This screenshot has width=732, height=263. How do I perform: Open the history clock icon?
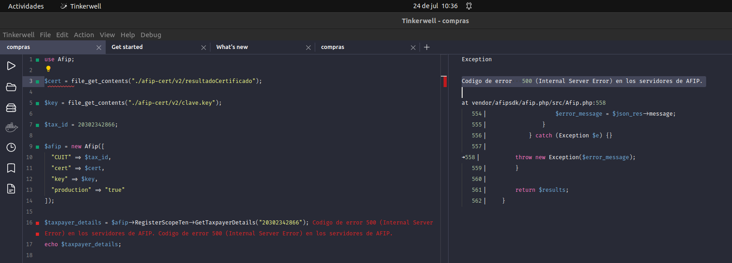(x=11, y=147)
